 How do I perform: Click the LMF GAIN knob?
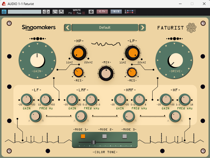click(72, 100)
